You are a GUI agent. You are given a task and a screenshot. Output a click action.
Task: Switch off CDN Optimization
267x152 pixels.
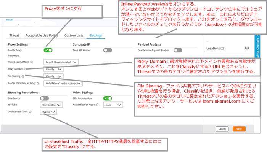point(107,98)
